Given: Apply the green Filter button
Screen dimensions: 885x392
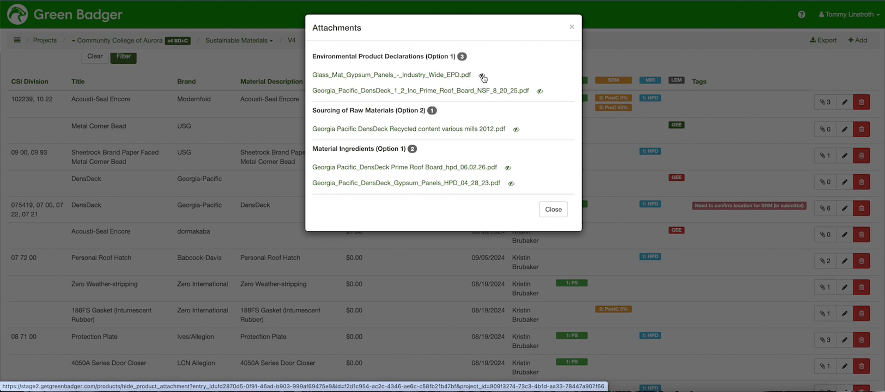Looking at the screenshot, I should point(123,57).
